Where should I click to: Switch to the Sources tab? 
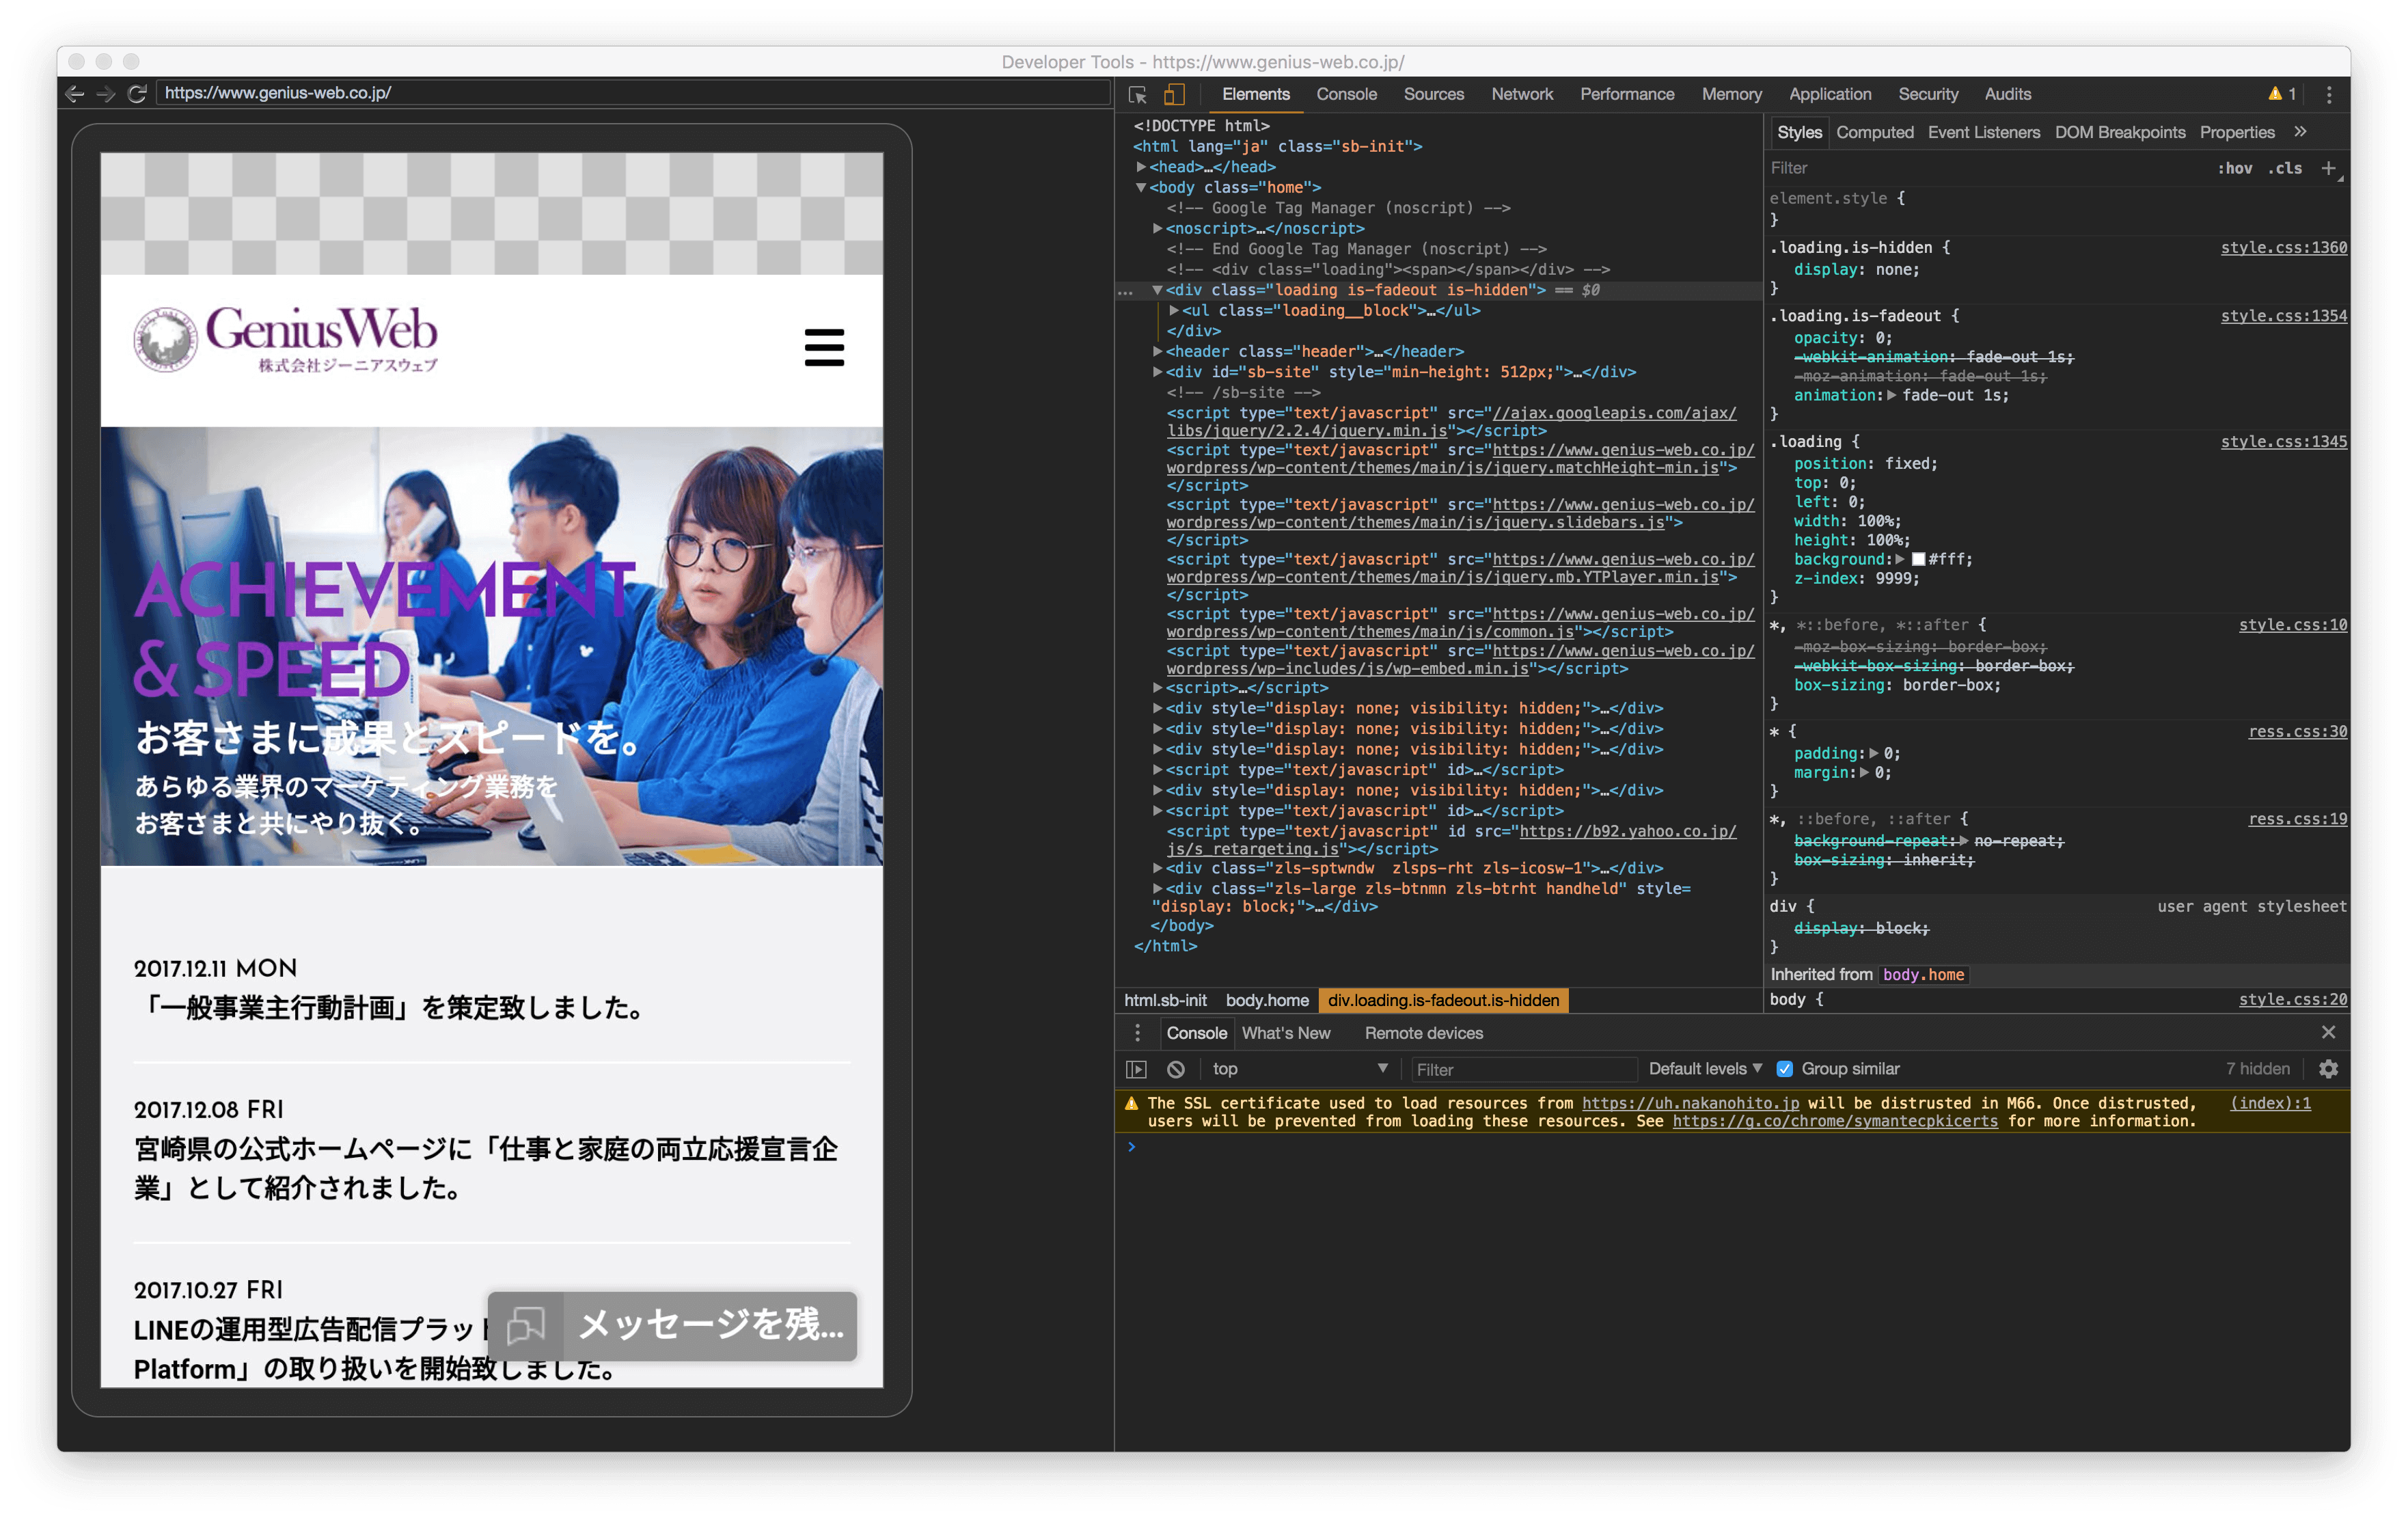(x=1433, y=94)
